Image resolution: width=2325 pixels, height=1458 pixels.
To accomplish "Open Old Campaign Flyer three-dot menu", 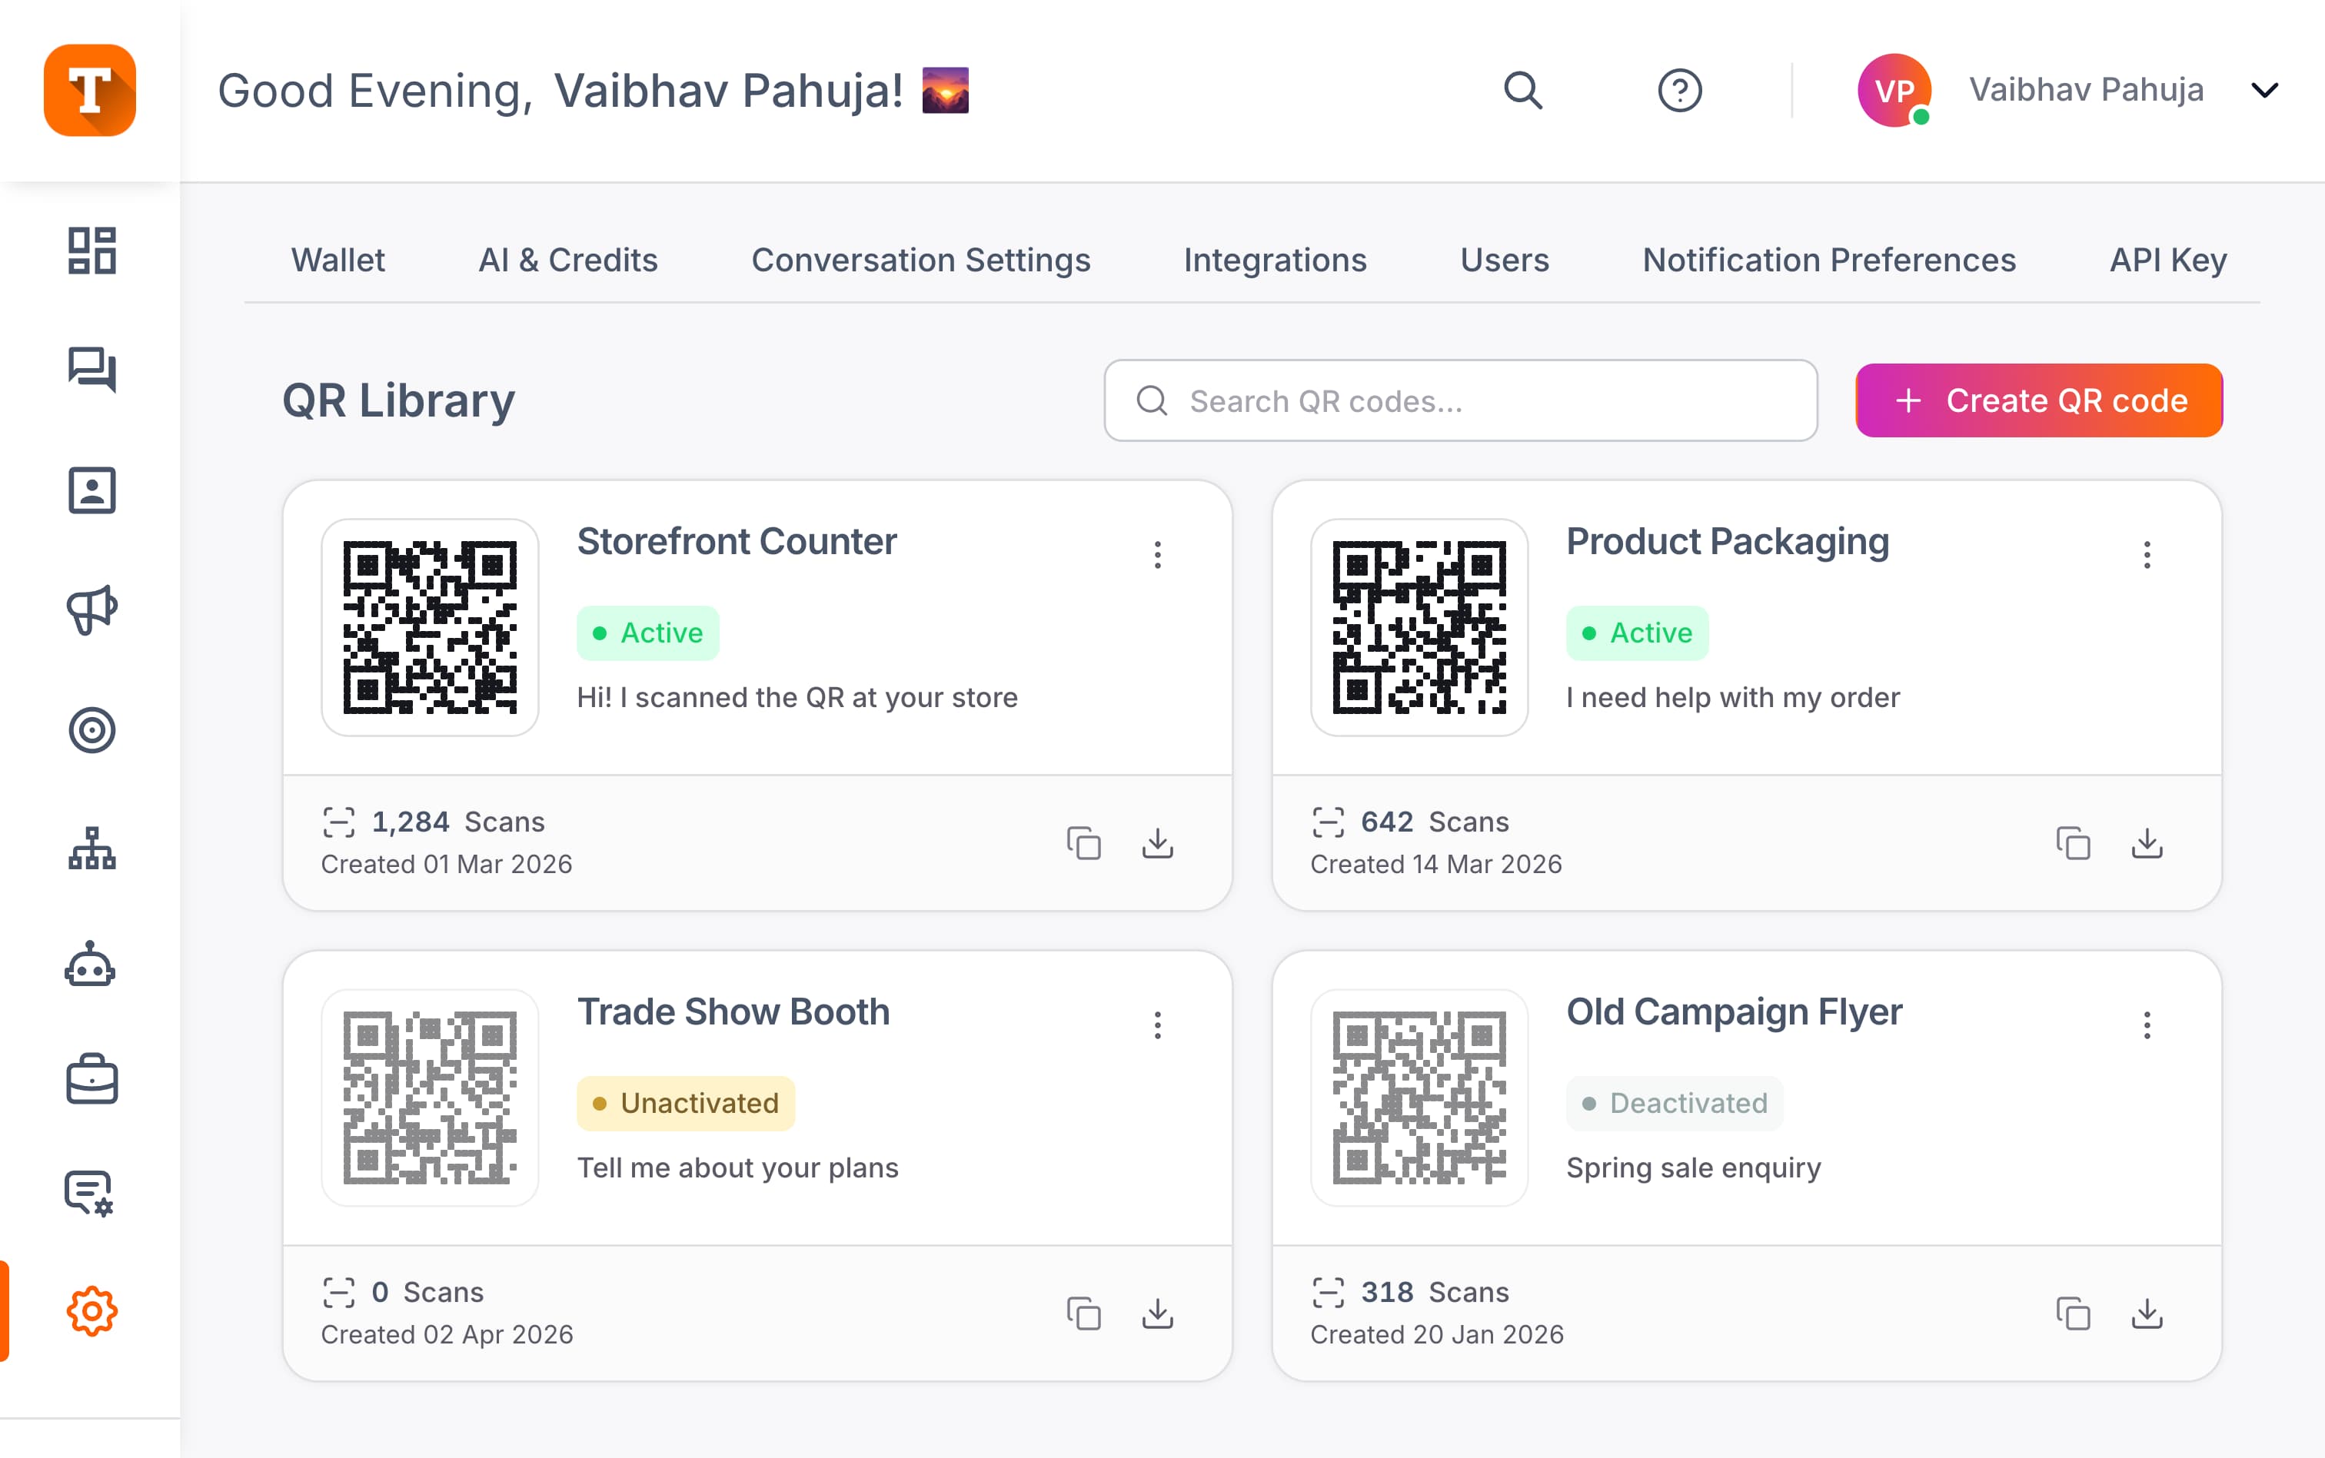I will tap(2147, 1025).
